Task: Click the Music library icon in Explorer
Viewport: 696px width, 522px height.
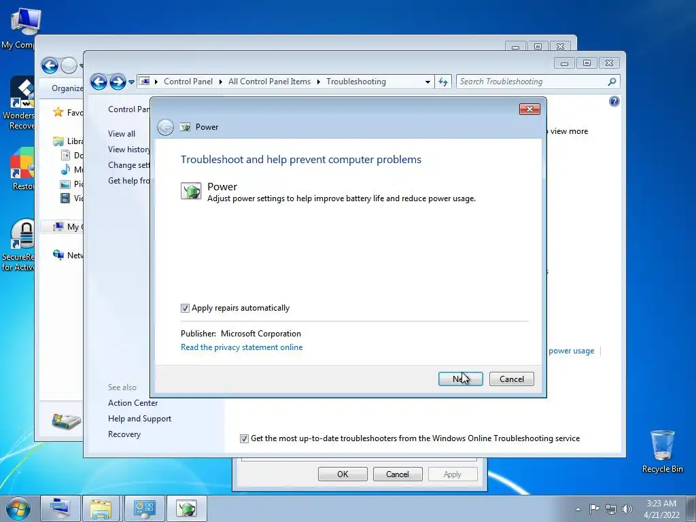Action: click(x=65, y=169)
